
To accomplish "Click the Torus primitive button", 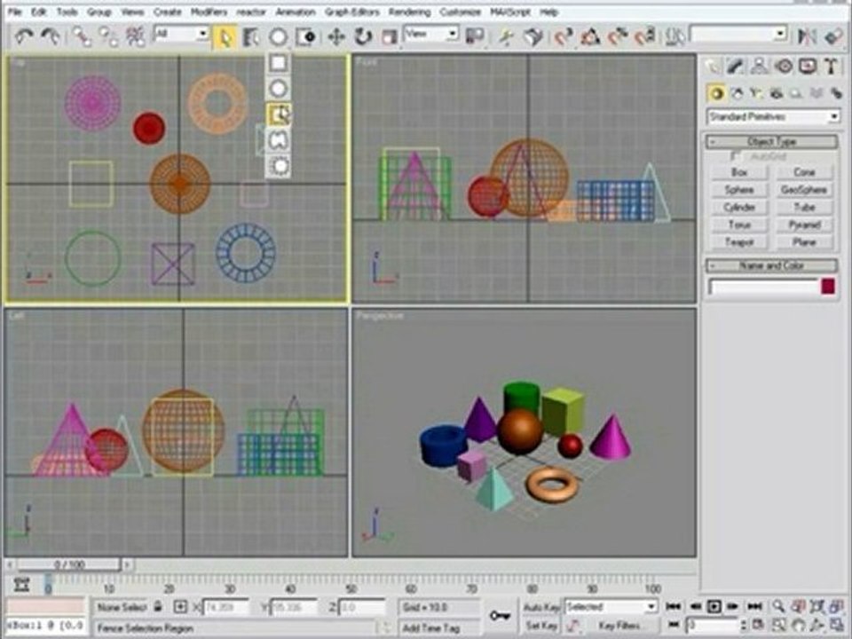I will click(739, 225).
